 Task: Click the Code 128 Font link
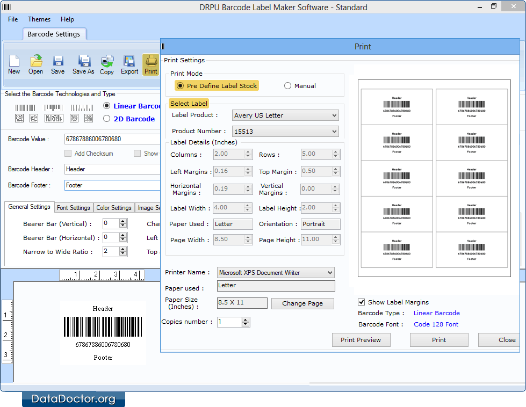click(x=436, y=324)
